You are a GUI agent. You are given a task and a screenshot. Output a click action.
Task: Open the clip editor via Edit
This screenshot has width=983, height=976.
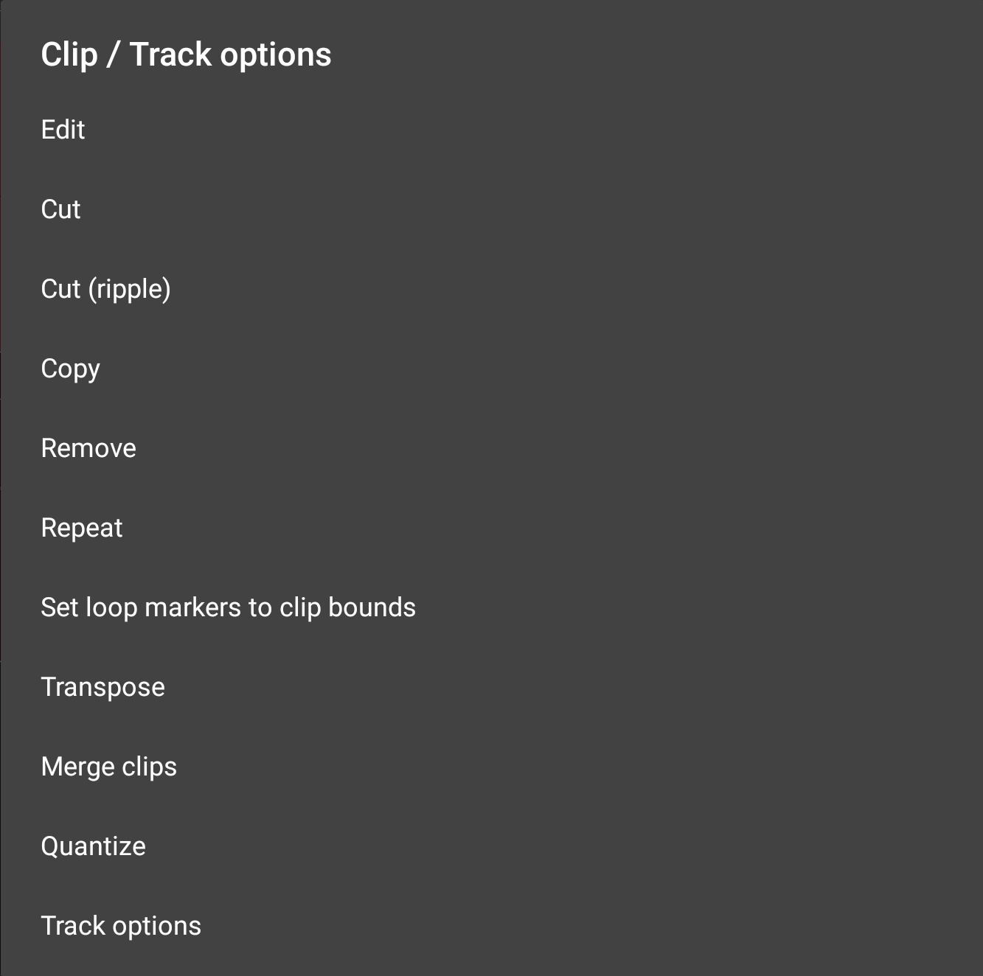click(63, 130)
